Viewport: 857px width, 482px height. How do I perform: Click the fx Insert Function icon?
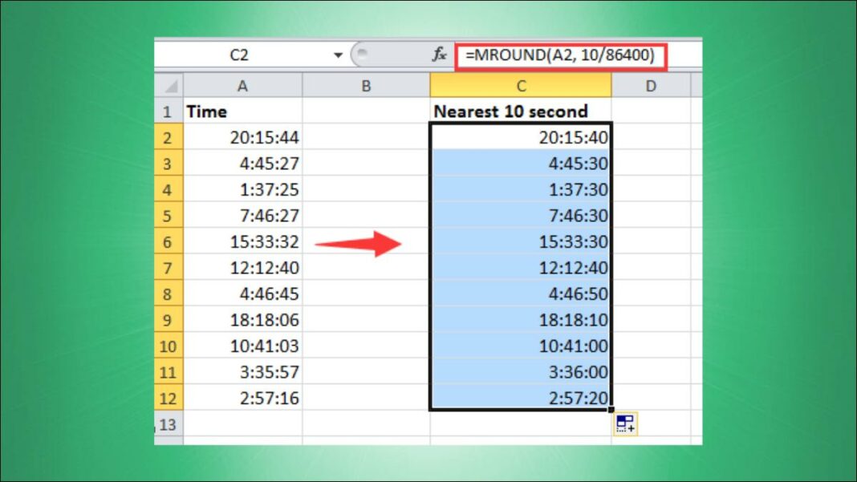coord(439,55)
